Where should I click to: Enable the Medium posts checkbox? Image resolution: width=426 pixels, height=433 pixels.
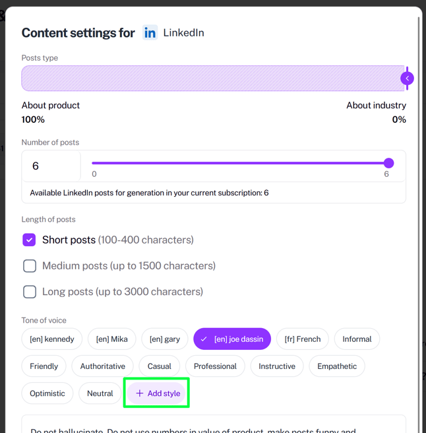(30, 265)
